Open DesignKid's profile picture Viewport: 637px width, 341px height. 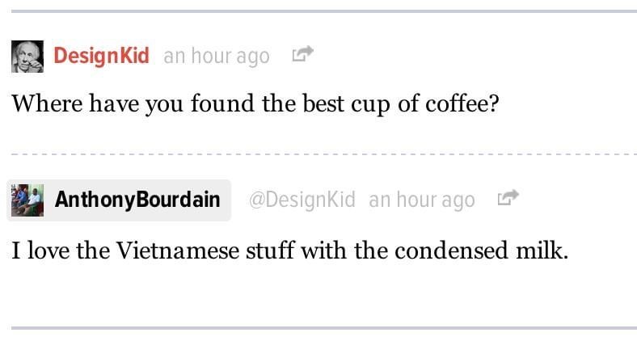pyautogui.click(x=27, y=56)
